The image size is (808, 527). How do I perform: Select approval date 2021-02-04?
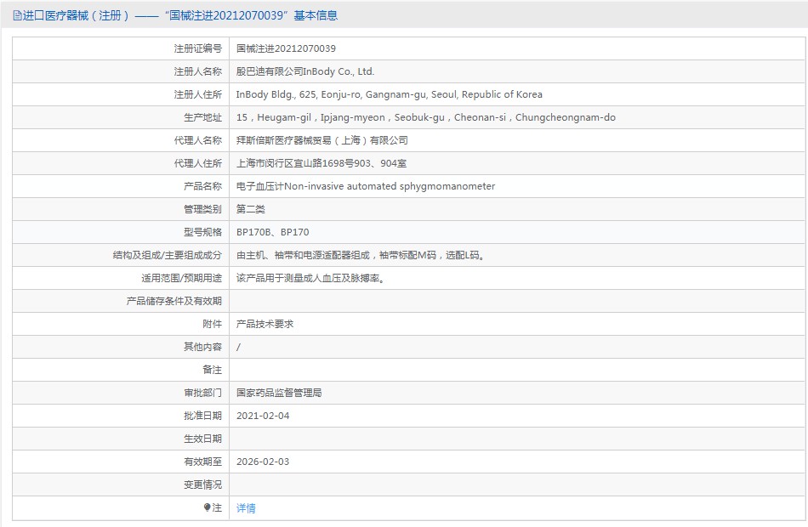[x=263, y=416]
